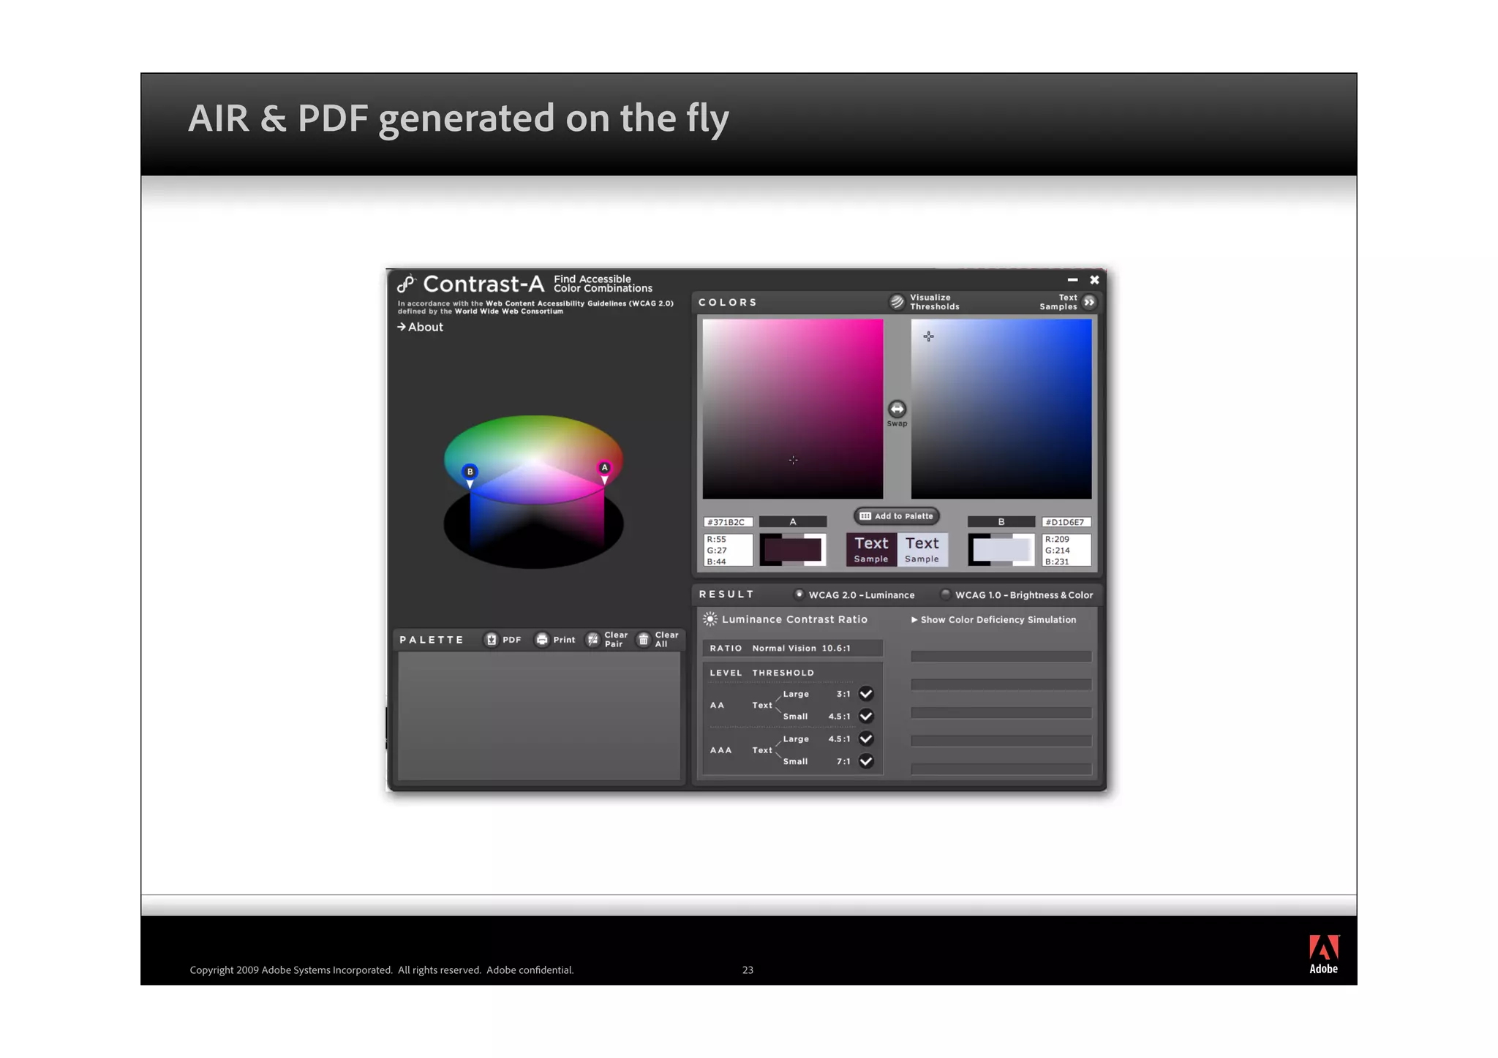Click the Luminance Contrast Ratio sun icon
Image resolution: width=1498 pixels, height=1058 pixels.
710,619
